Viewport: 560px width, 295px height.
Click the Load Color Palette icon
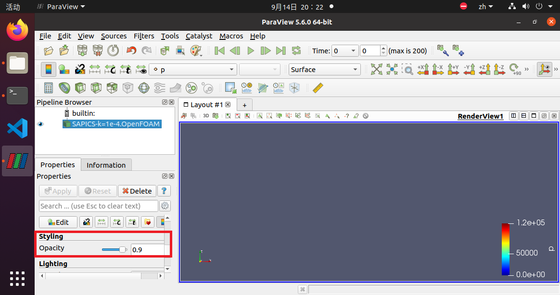coord(196,50)
